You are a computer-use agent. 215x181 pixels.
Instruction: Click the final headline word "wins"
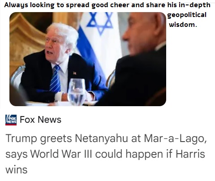(17, 169)
